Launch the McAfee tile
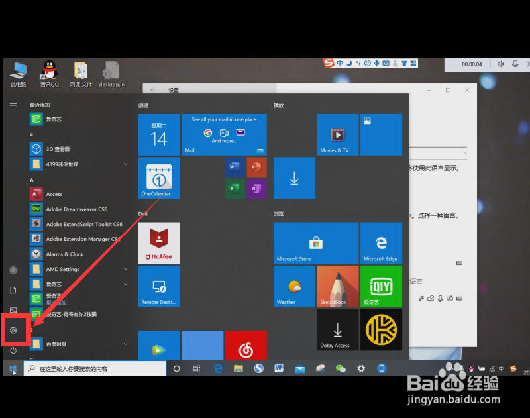Image resolution: width=530 pixels, height=418 pixels. pyautogui.click(x=159, y=243)
